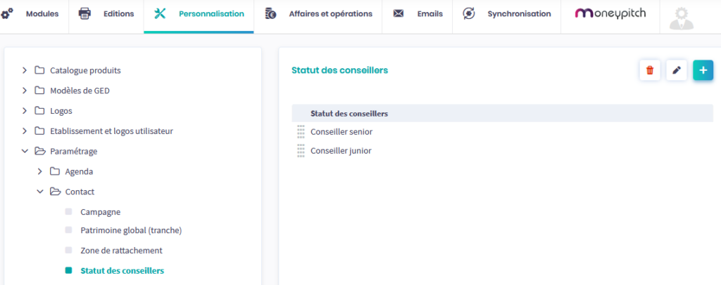Expand the Modèles de GED folder
The height and width of the screenshot is (285, 721).
(25, 91)
